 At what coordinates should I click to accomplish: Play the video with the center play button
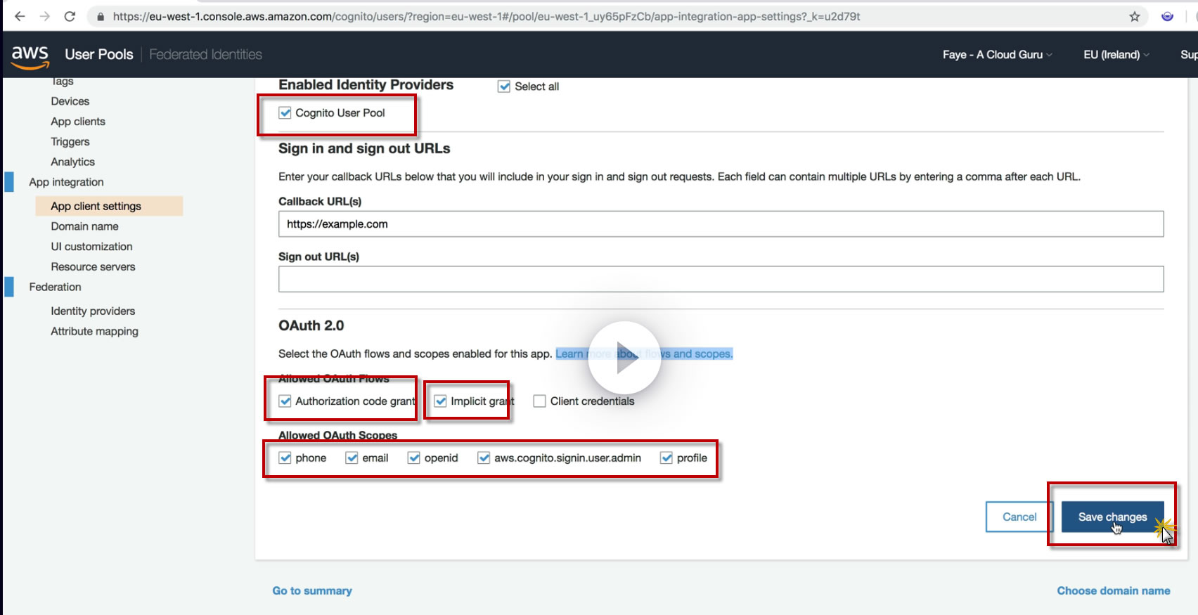point(624,357)
